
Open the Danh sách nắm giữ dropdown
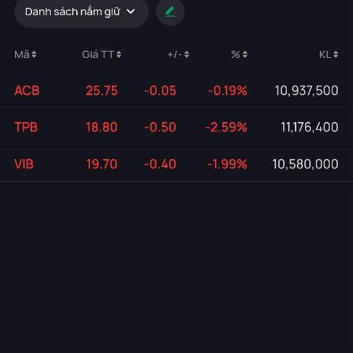click(x=81, y=12)
